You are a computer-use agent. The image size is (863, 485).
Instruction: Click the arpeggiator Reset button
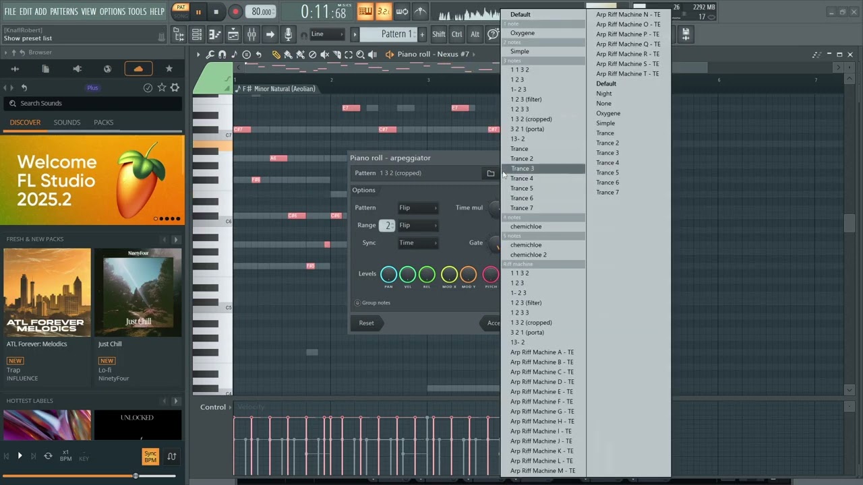click(366, 323)
